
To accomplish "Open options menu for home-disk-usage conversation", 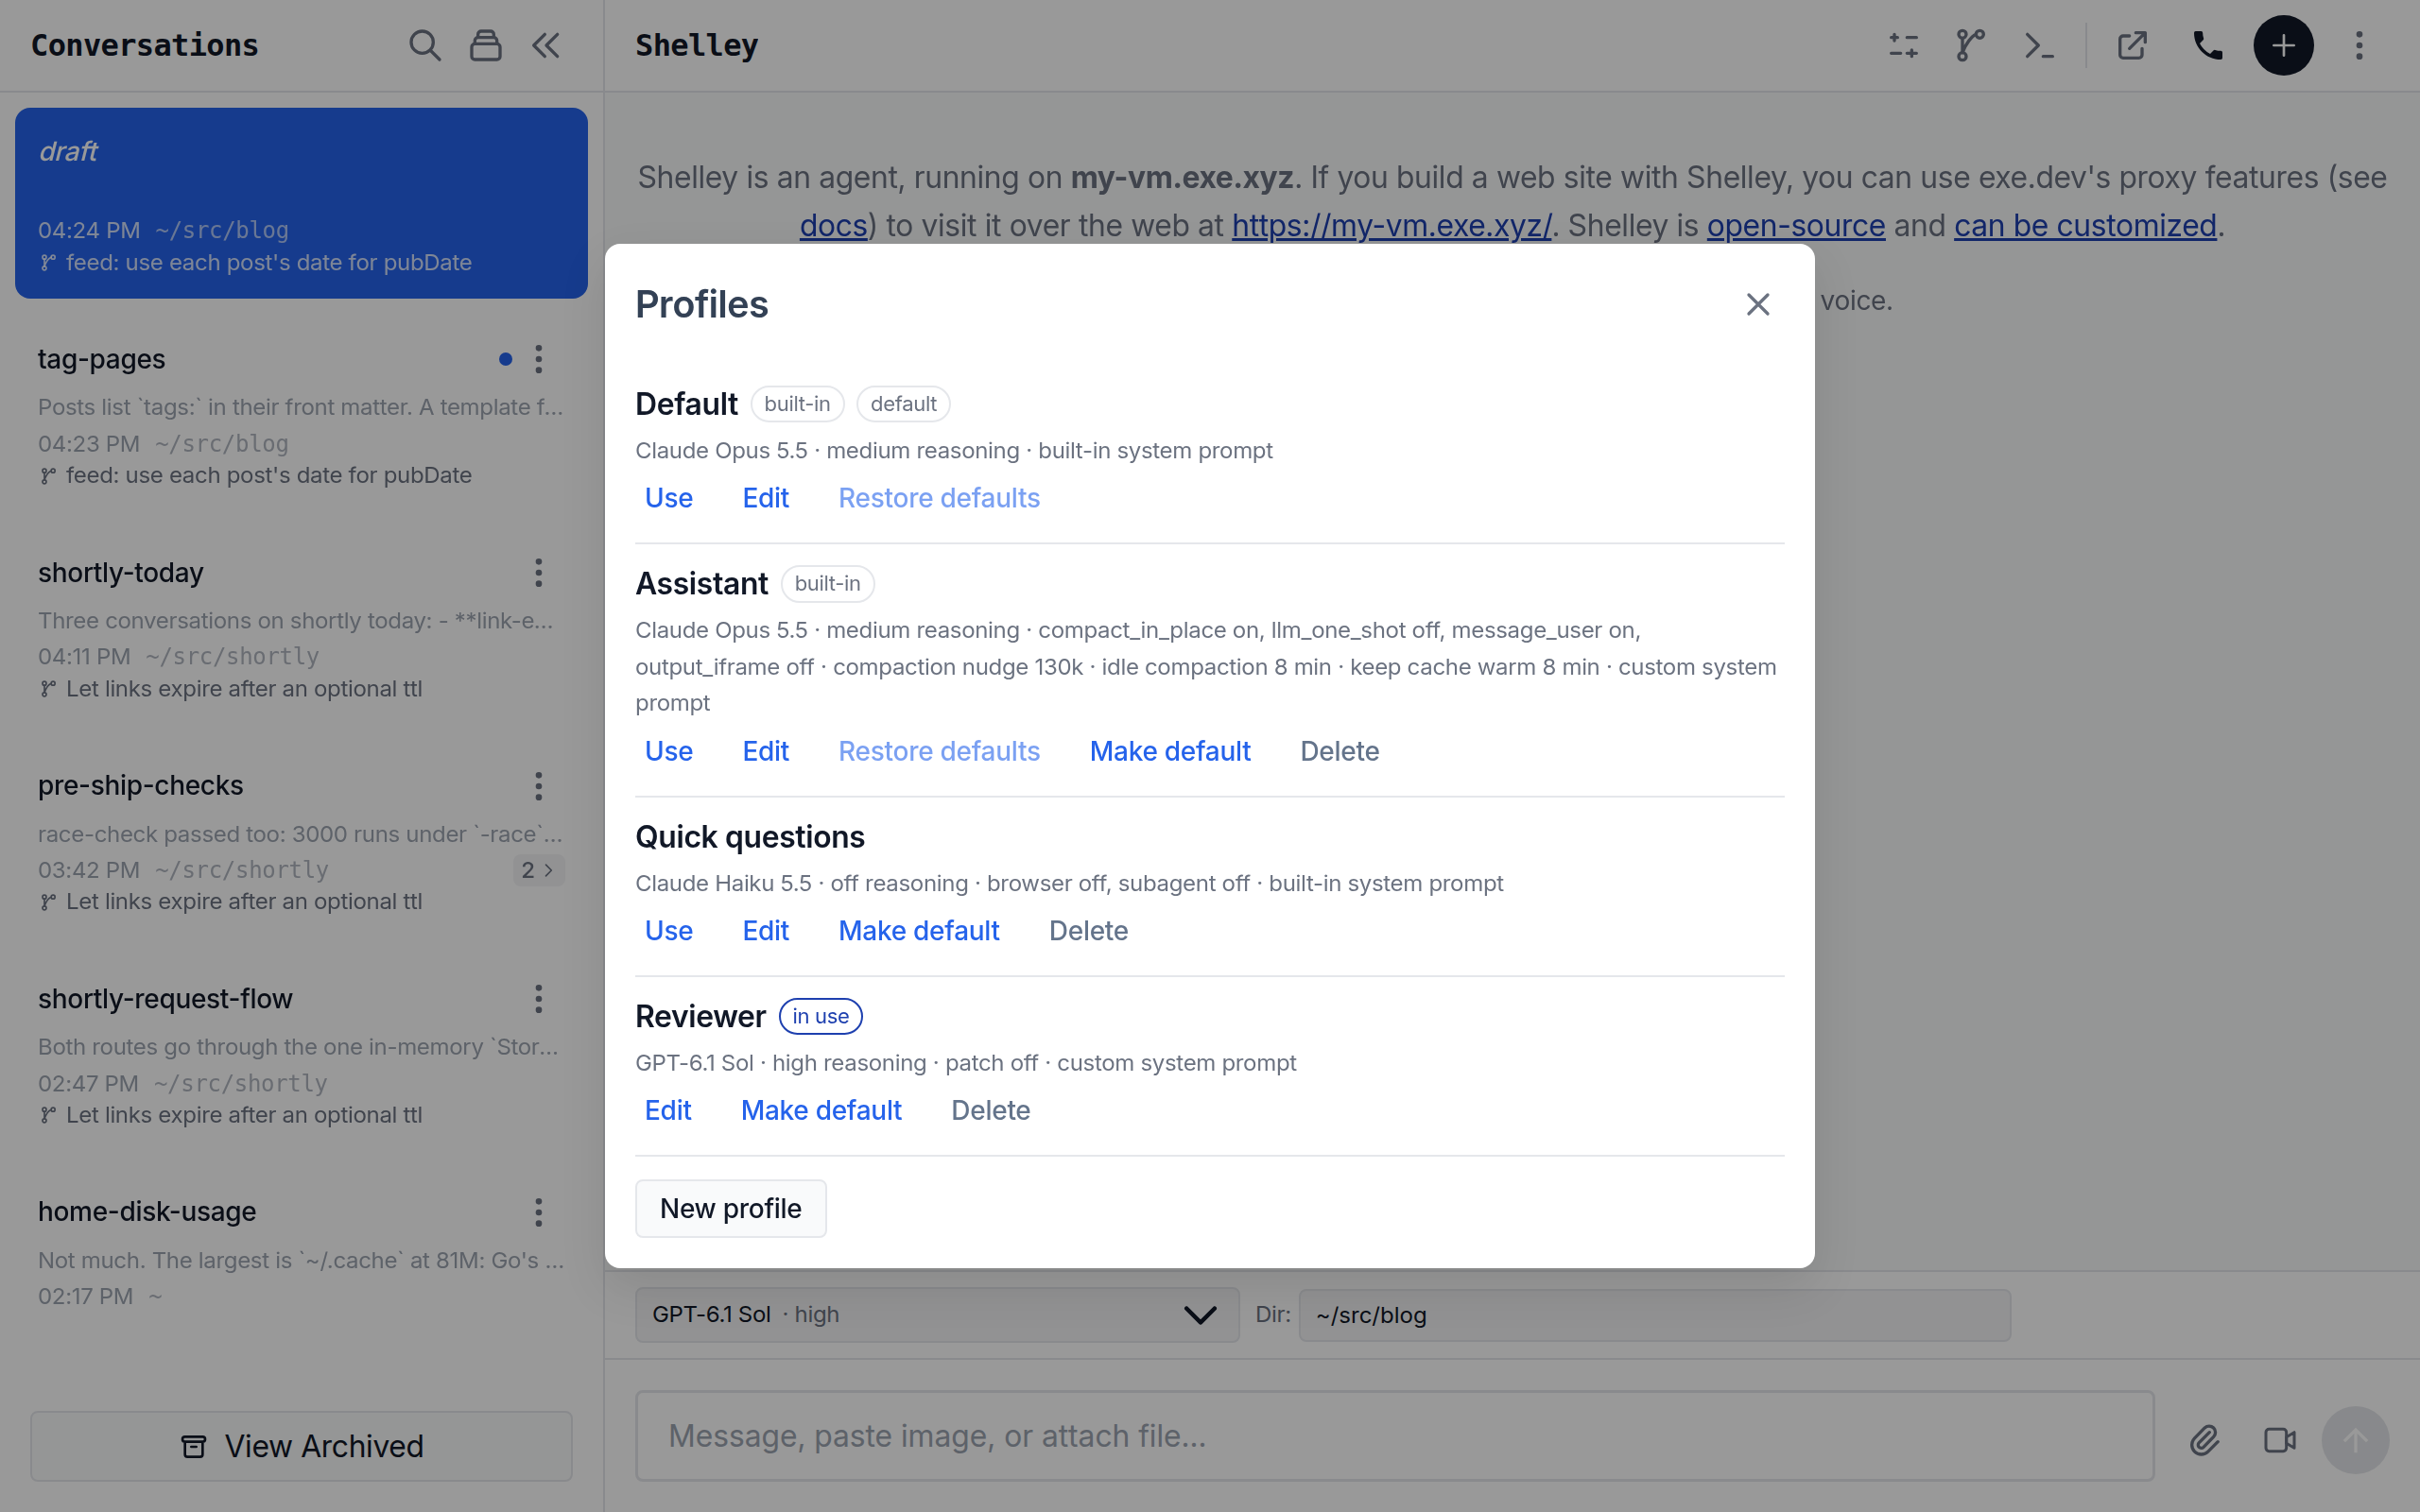I will tap(539, 1212).
